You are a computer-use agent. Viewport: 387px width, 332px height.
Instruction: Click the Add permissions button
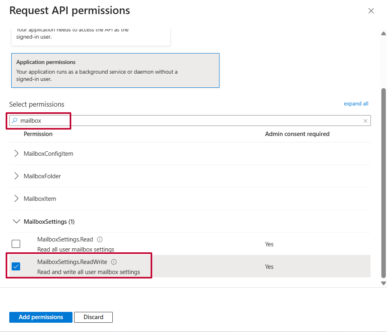pos(41,317)
